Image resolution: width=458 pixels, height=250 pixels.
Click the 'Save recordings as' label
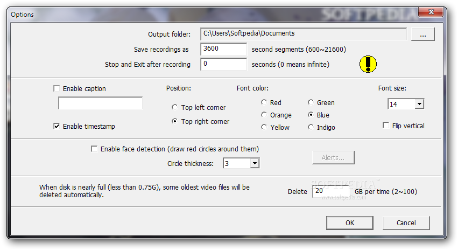[x=161, y=50]
